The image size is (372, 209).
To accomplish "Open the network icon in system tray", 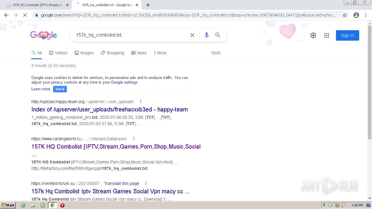I will tap(337, 205).
